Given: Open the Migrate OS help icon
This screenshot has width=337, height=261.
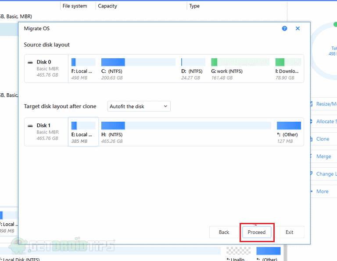Looking at the screenshot, I should tap(284, 28).
